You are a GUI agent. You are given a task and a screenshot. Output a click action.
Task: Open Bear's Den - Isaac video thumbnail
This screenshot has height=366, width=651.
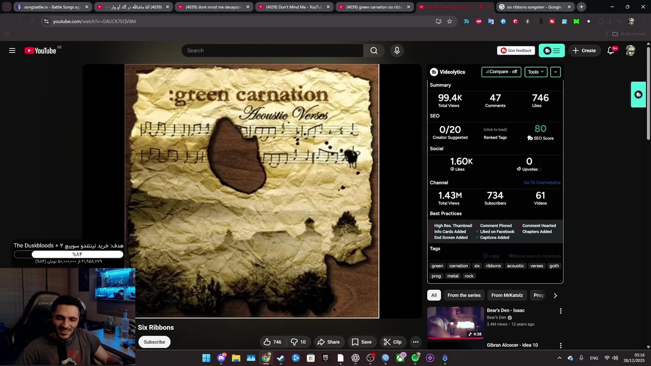tap(456, 322)
